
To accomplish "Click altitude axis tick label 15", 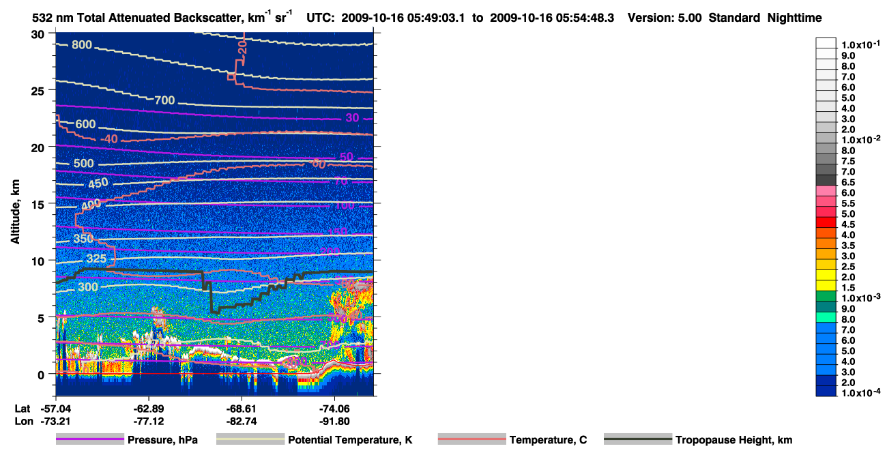I will [39, 204].
